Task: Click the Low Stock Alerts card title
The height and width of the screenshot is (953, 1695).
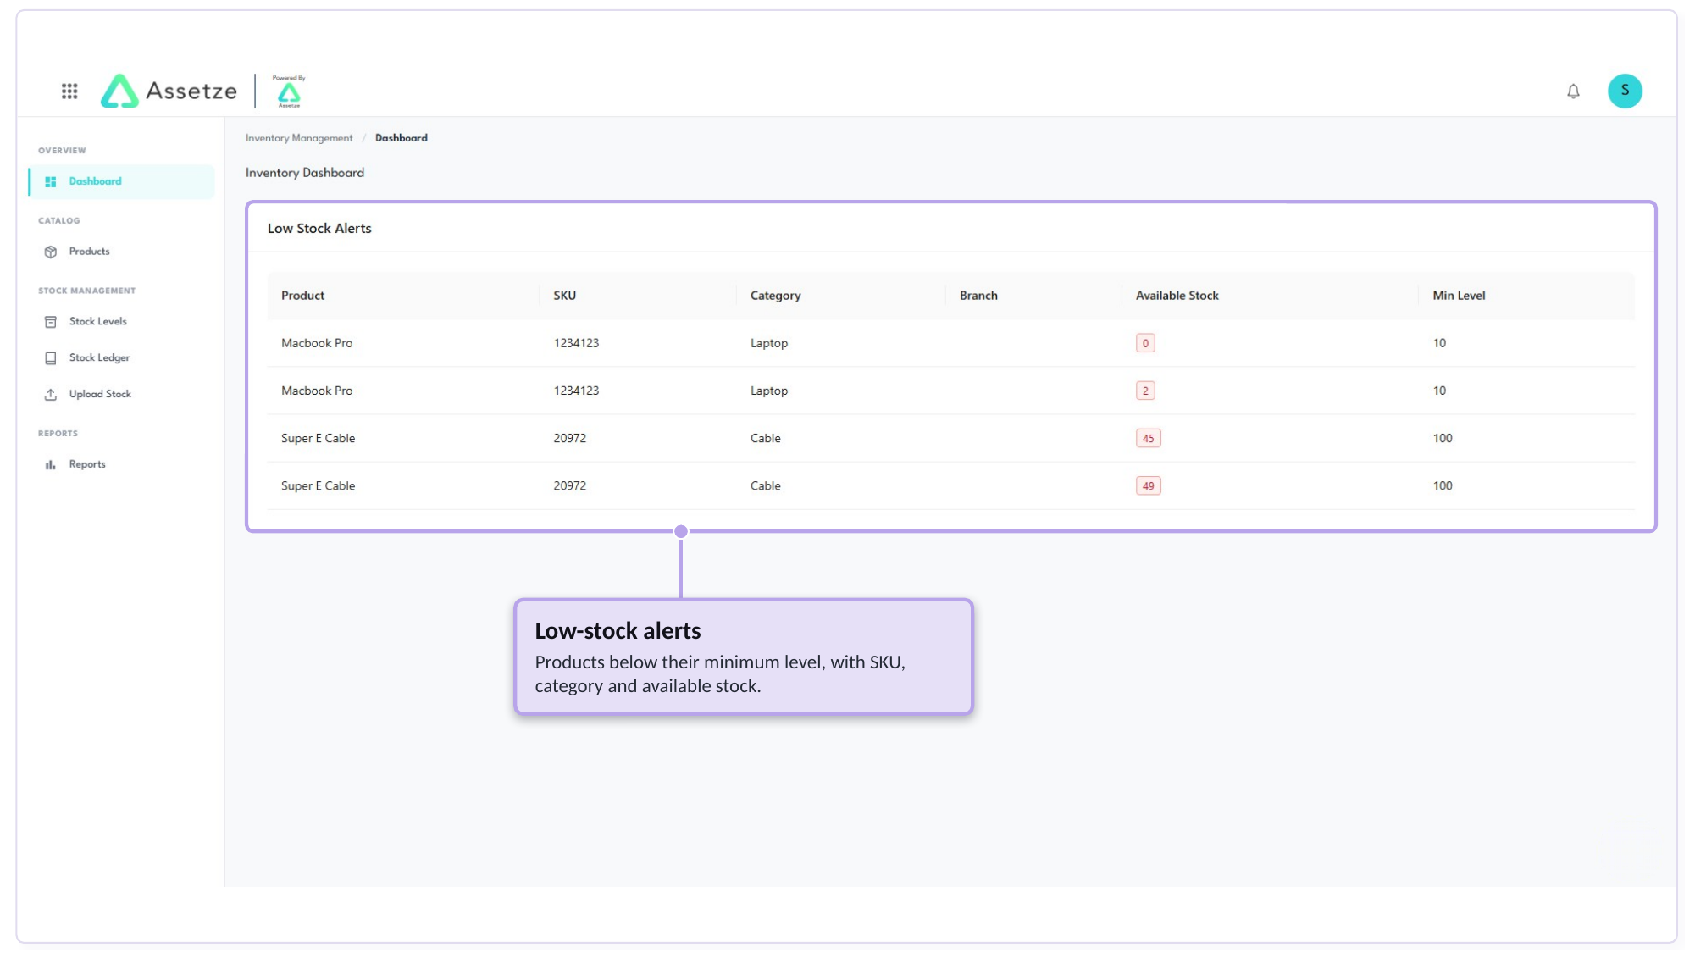Action: (319, 228)
